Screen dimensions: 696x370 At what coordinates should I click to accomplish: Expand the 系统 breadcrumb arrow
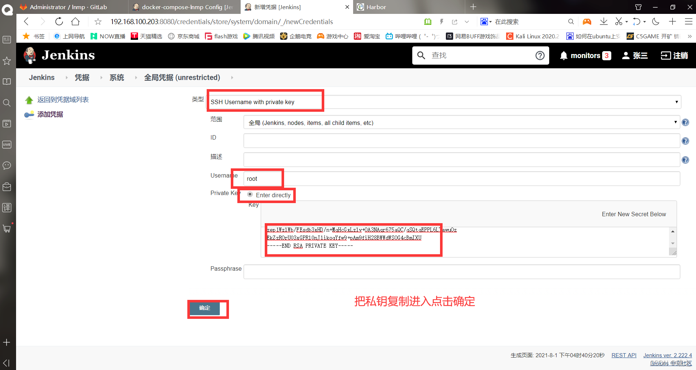(136, 77)
